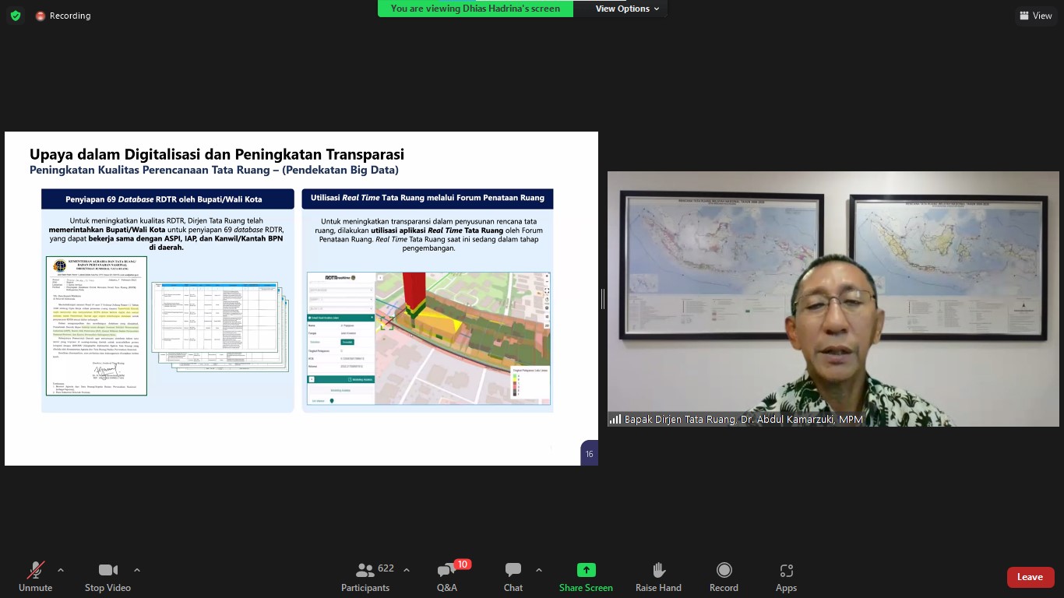Click the Recording indicator
The height and width of the screenshot is (598, 1064).
pos(63,16)
